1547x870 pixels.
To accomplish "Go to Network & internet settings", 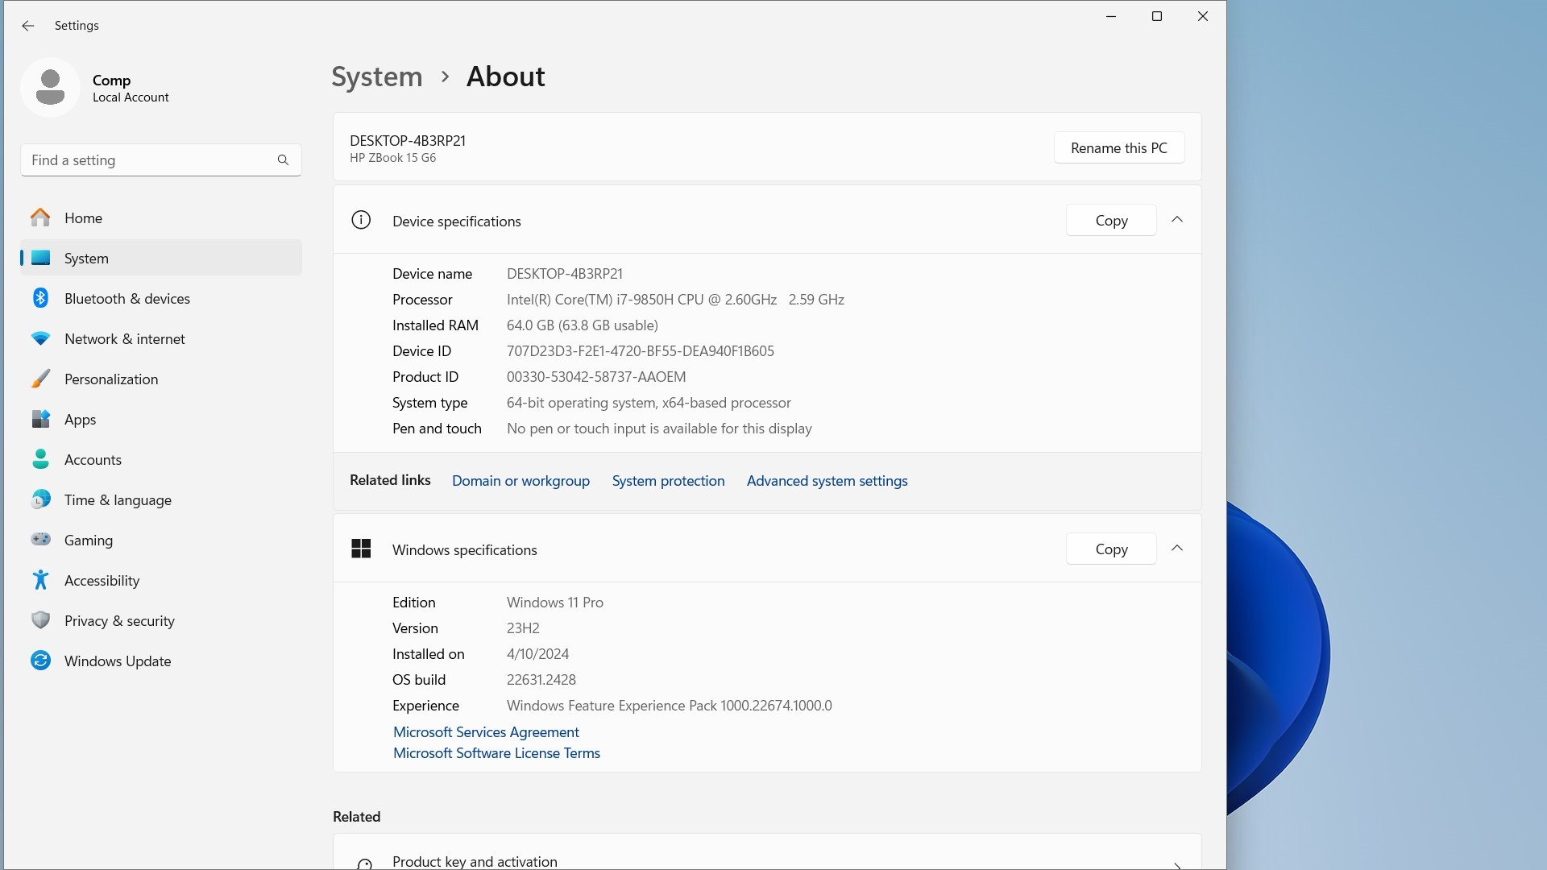I will point(161,338).
